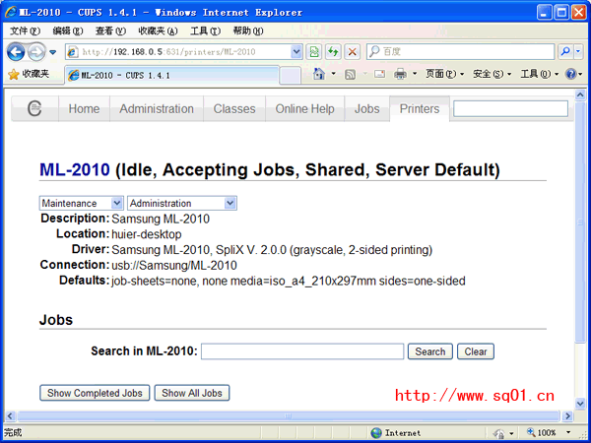Click the usb://Samsung/ML-2010 connection text
591x443 pixels.
pyautogui.click(x=174, y=266)
